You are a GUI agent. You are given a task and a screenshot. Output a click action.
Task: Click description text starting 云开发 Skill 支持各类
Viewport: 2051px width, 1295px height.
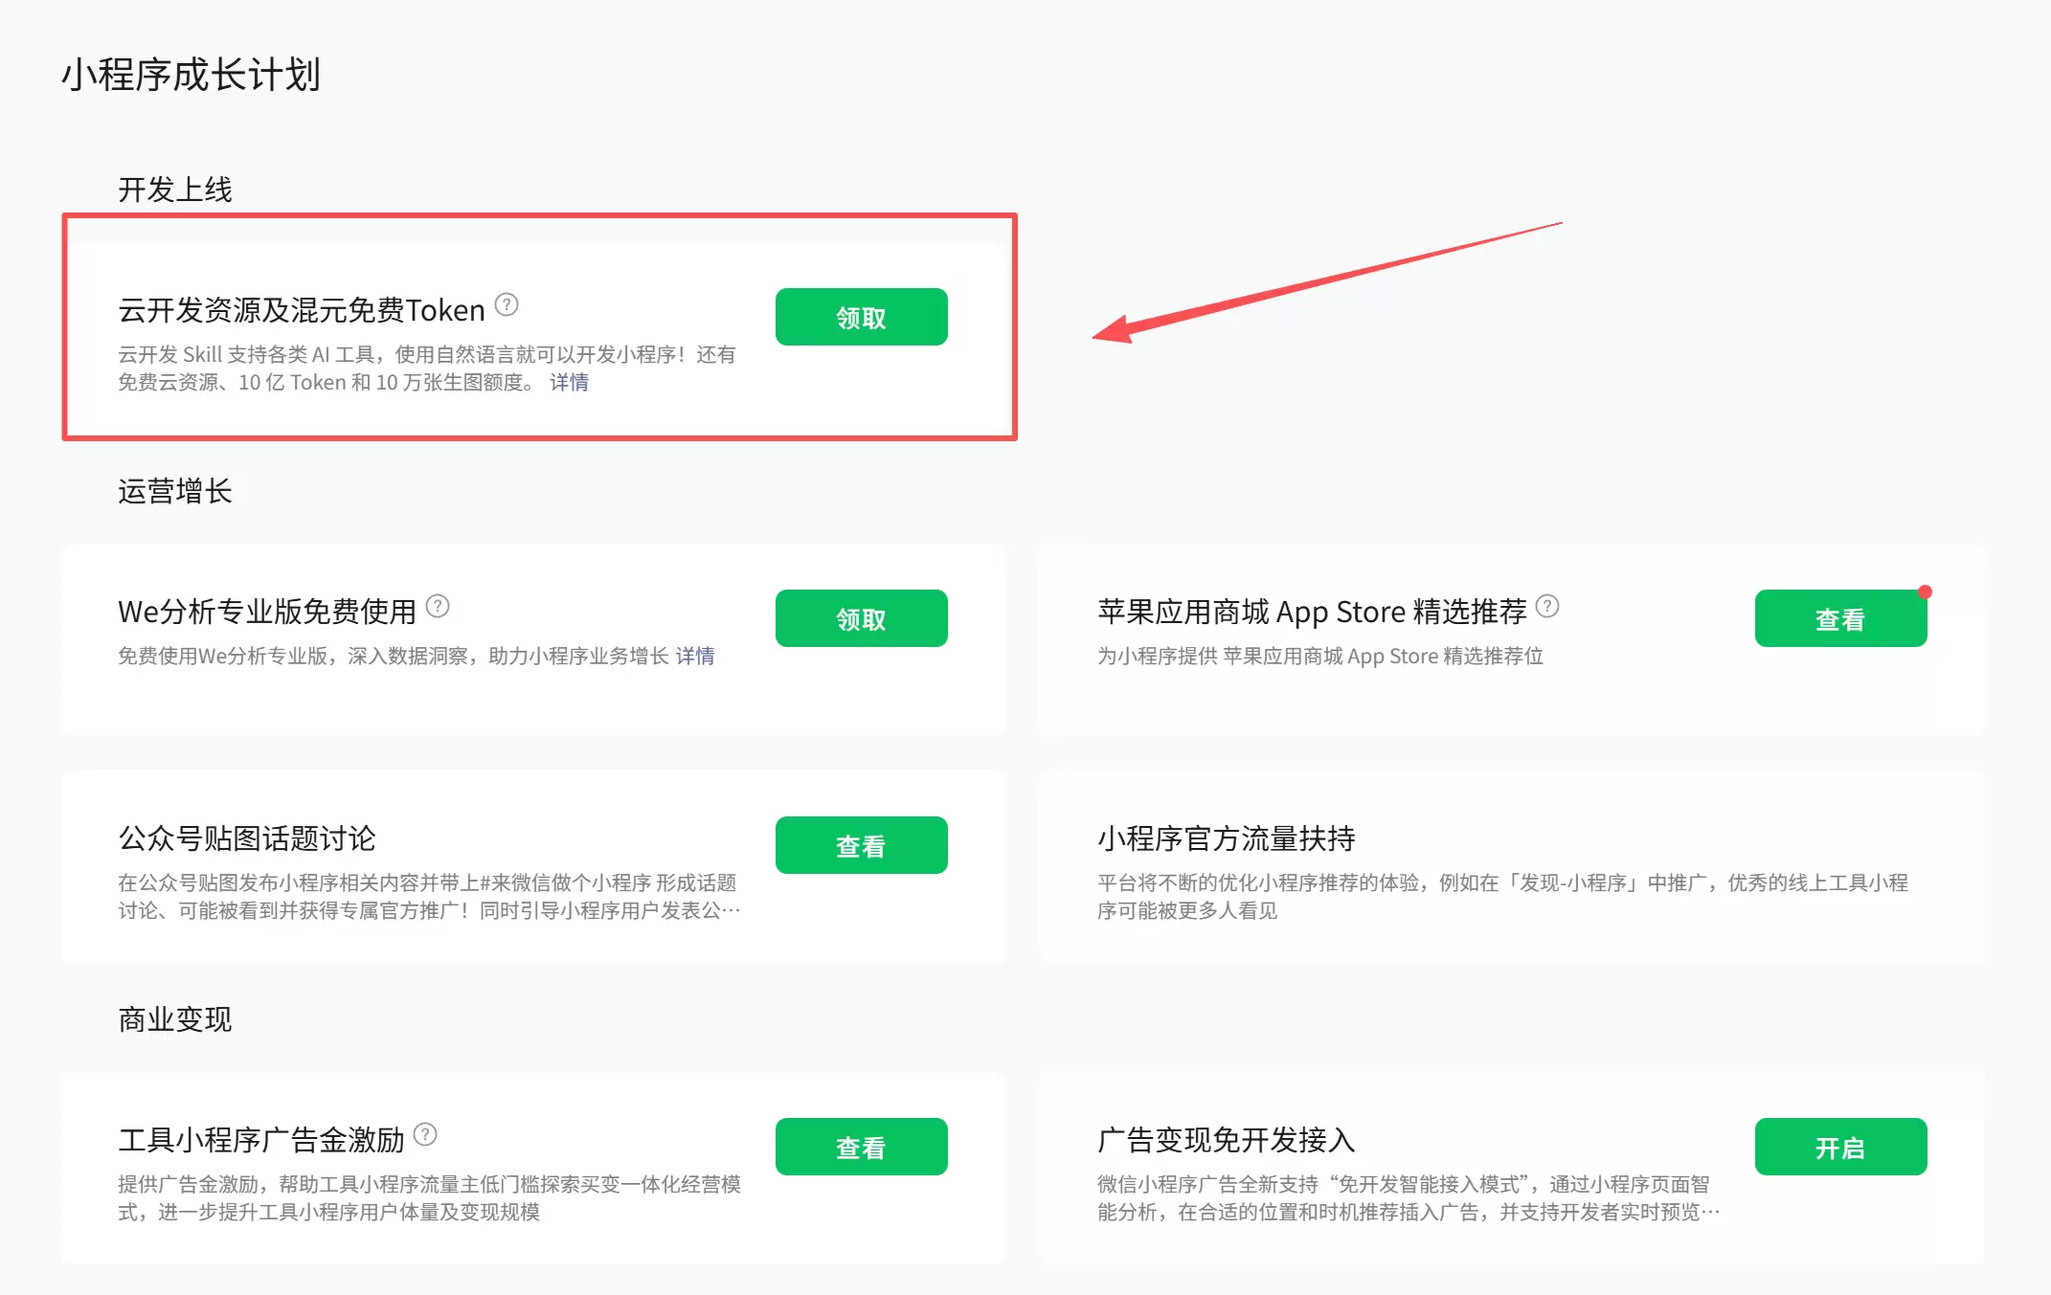[x=427, y=368]
